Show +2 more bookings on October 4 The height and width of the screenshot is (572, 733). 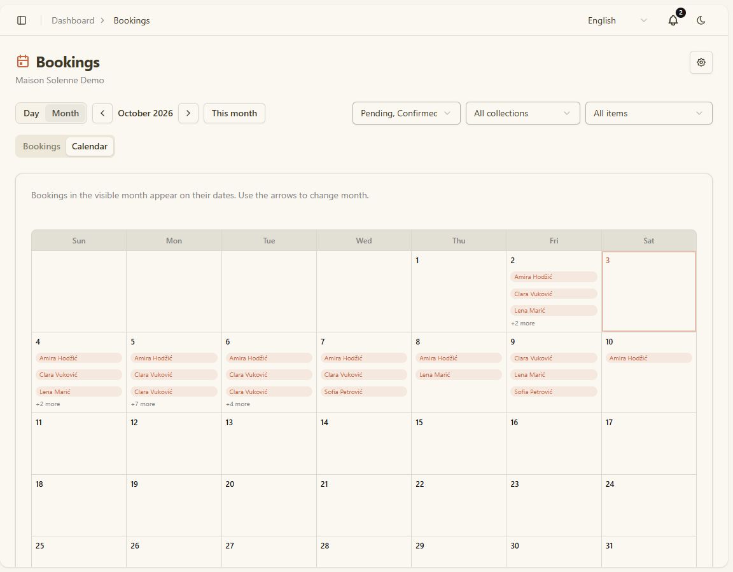[48, 404]
